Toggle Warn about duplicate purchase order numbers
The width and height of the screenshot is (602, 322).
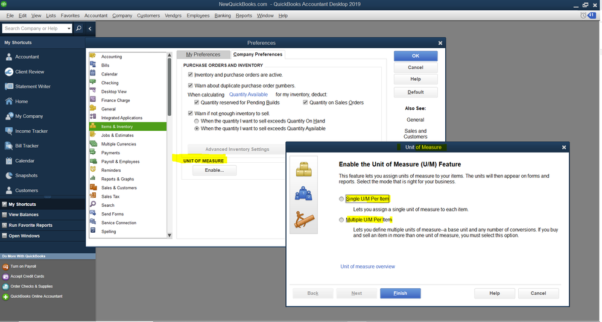point(190,85)
